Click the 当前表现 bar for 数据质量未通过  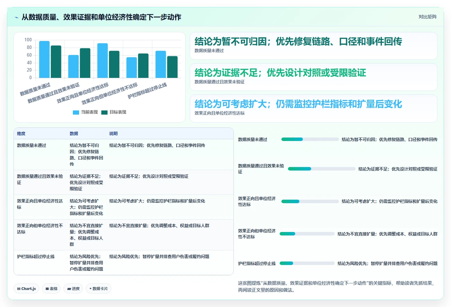tap(44, 59)
